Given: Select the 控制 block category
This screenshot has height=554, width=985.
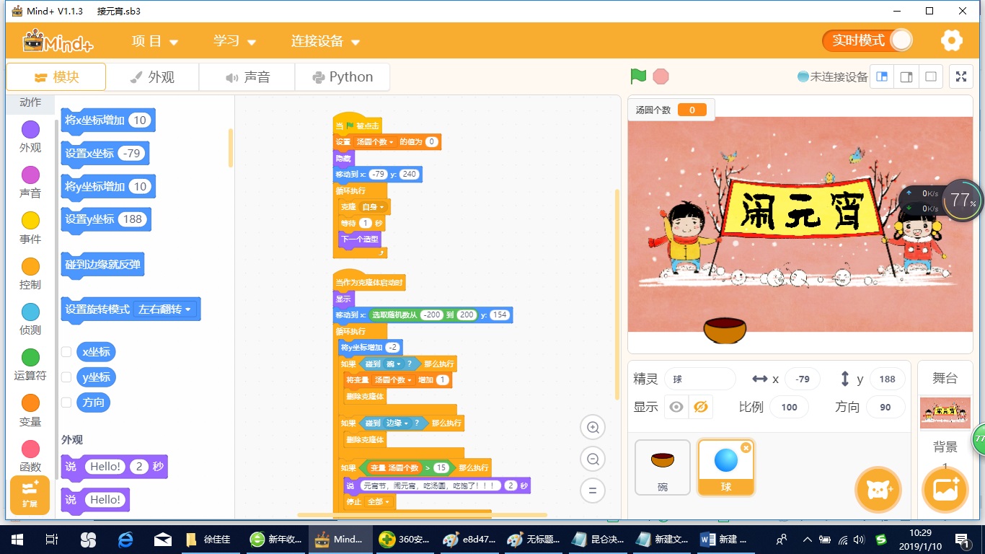Looking at the screenshot, I should point(30,273).
